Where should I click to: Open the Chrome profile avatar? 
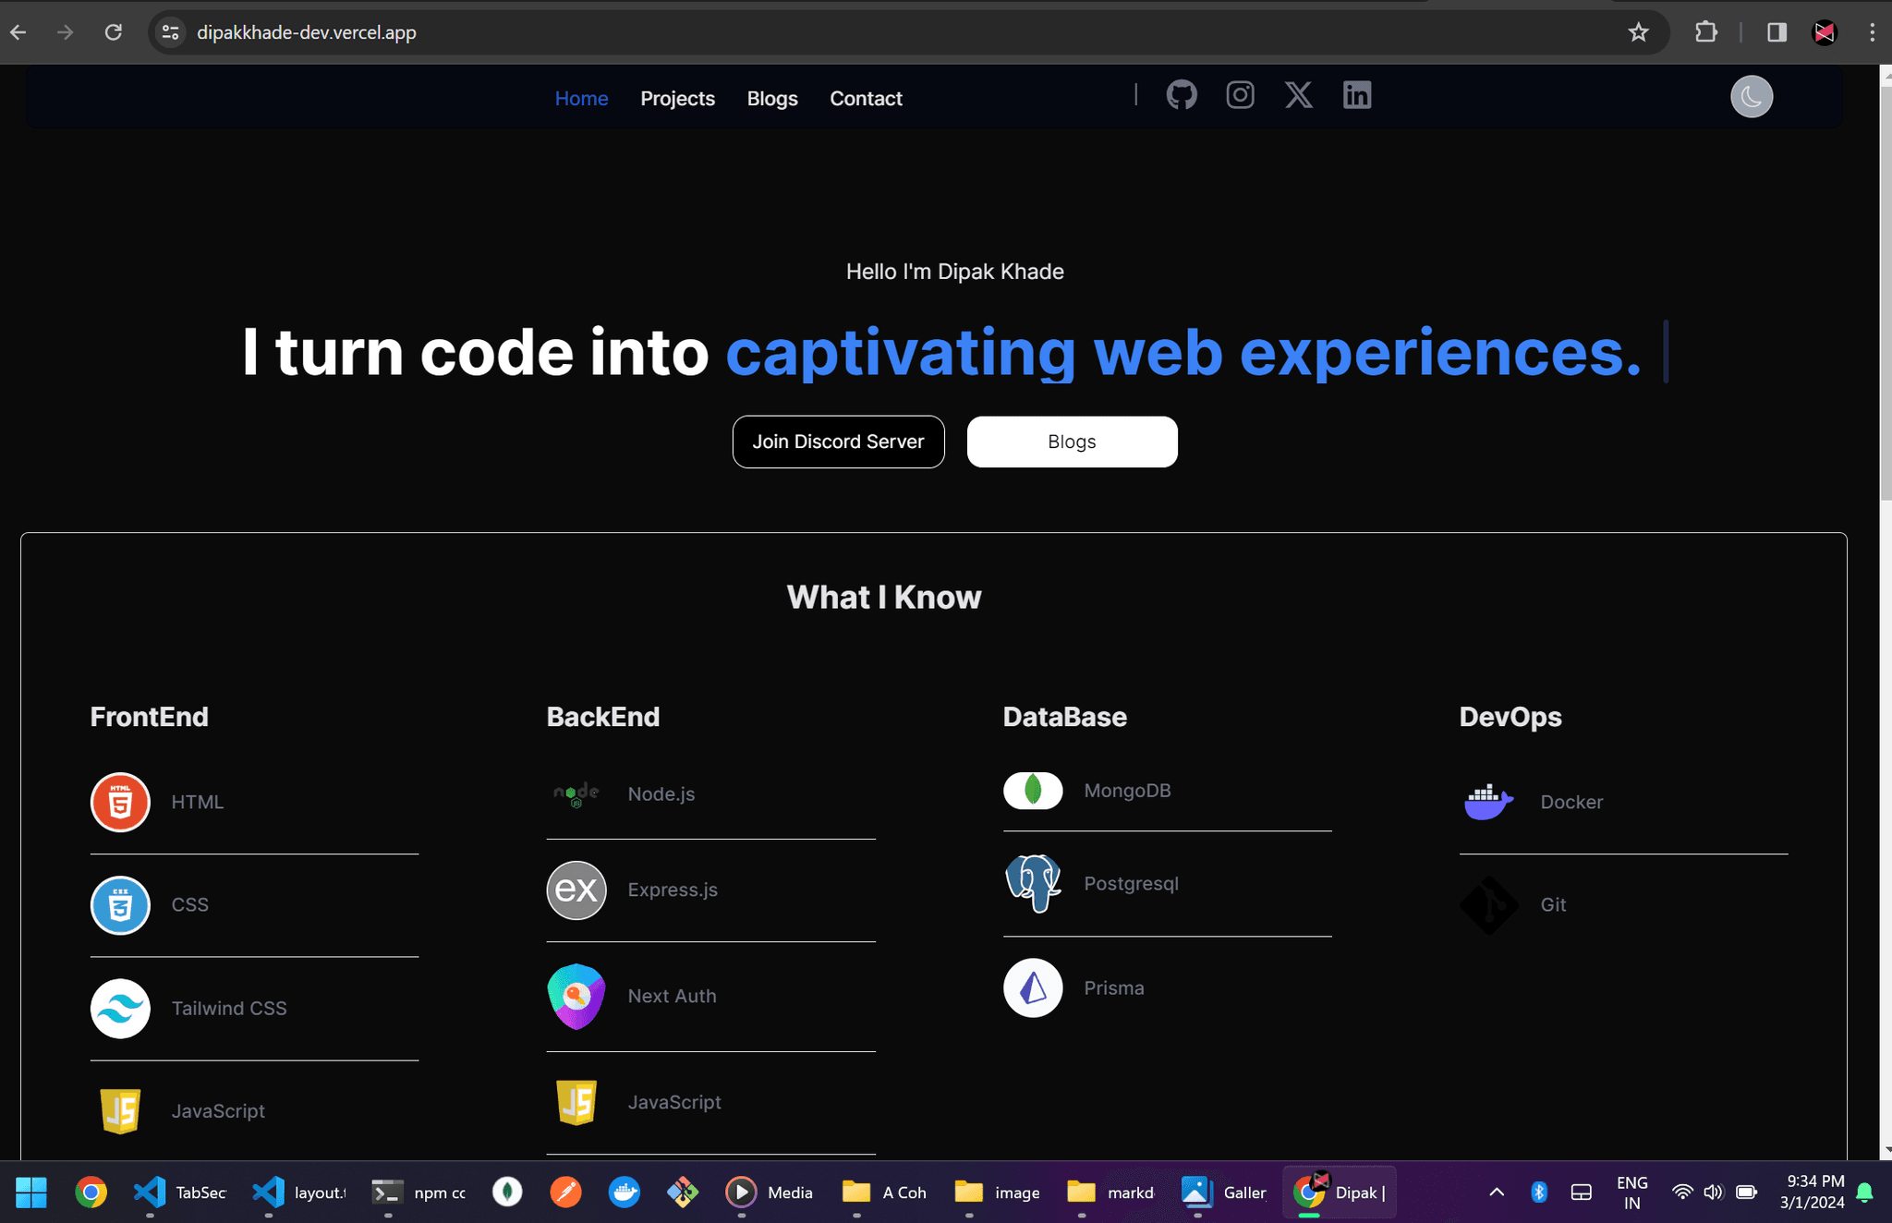1824,32
